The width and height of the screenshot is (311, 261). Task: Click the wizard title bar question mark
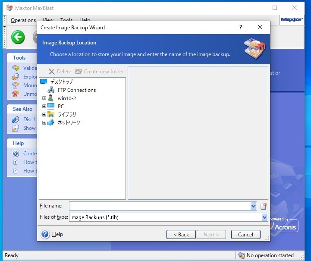(x=241, y=27)
